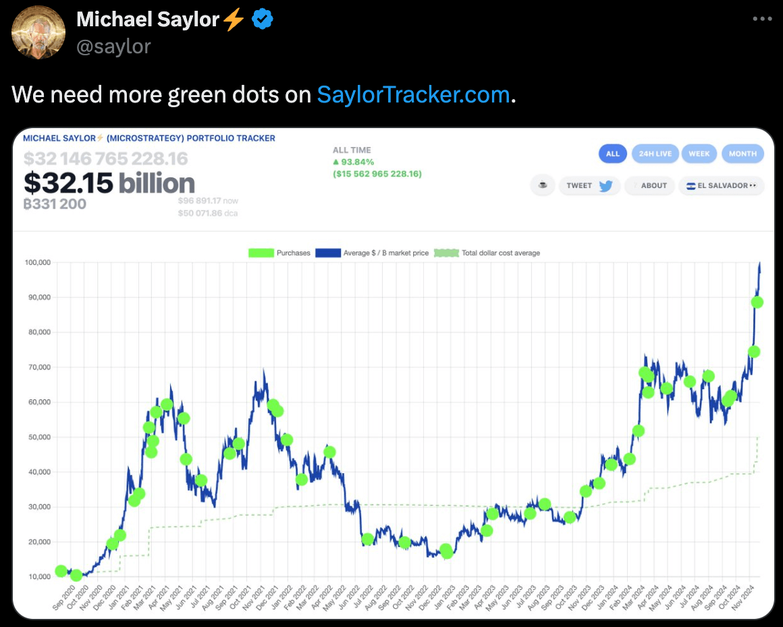Switch to the 24H LIVE tab
The height and width of the screenshot is (627, 783).
click(655, 154)
